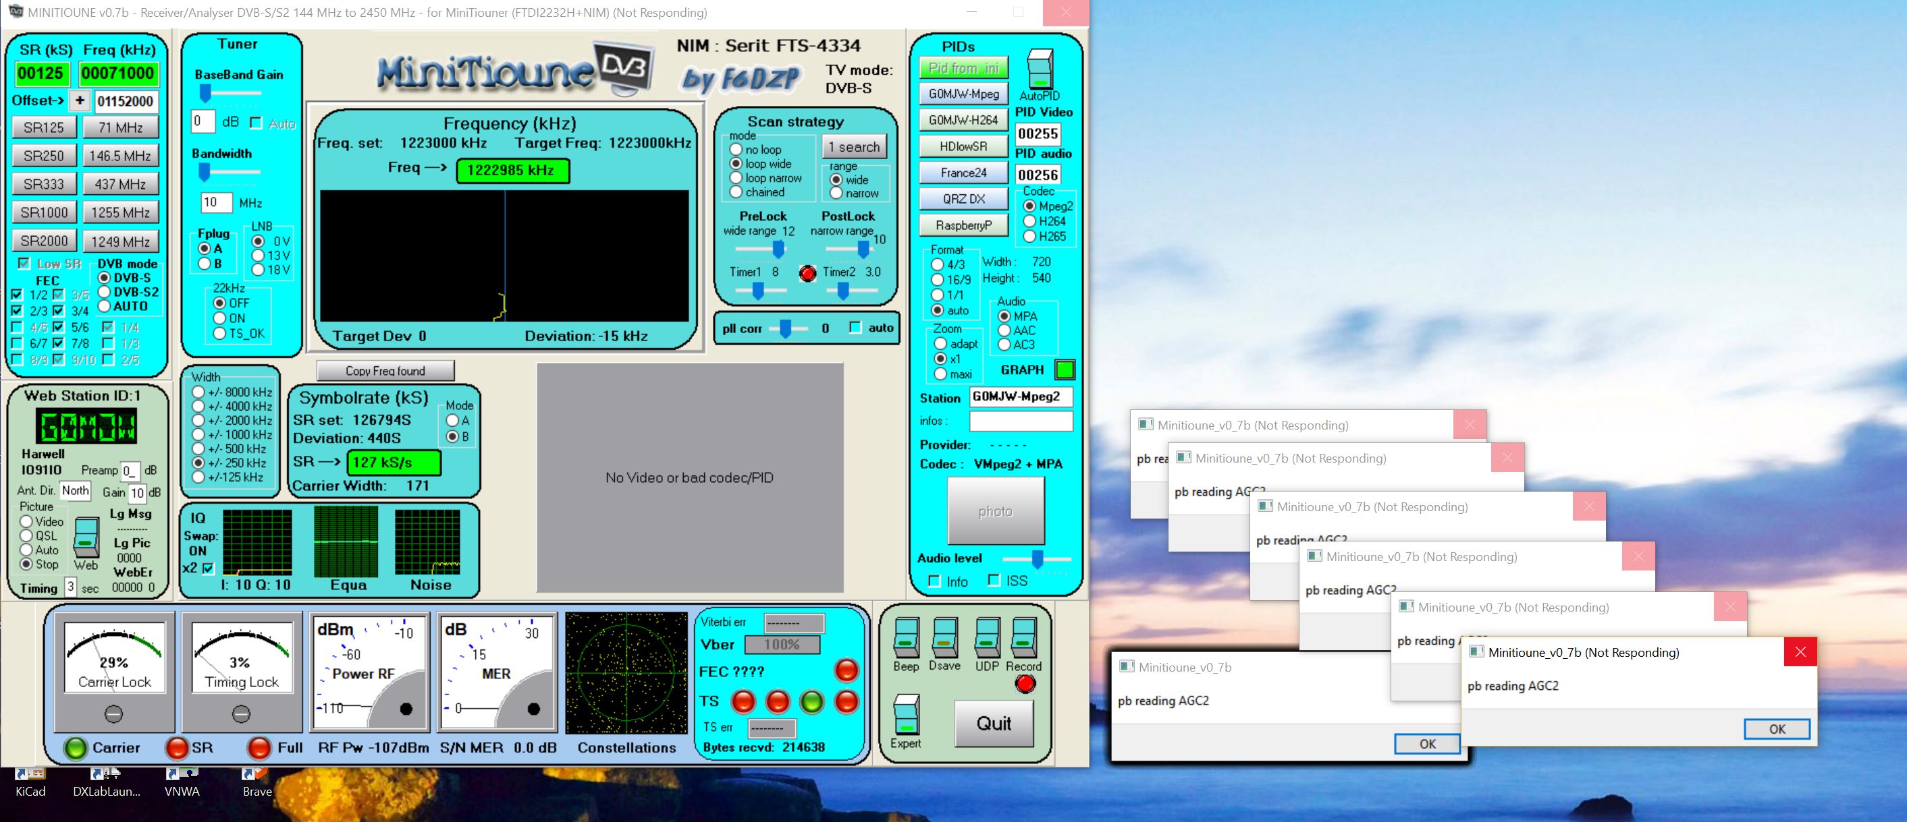Image resolution: width=1907 pixels, height=822 pixels.
Task: Click the MER dB meter
Action: (497, 672)
